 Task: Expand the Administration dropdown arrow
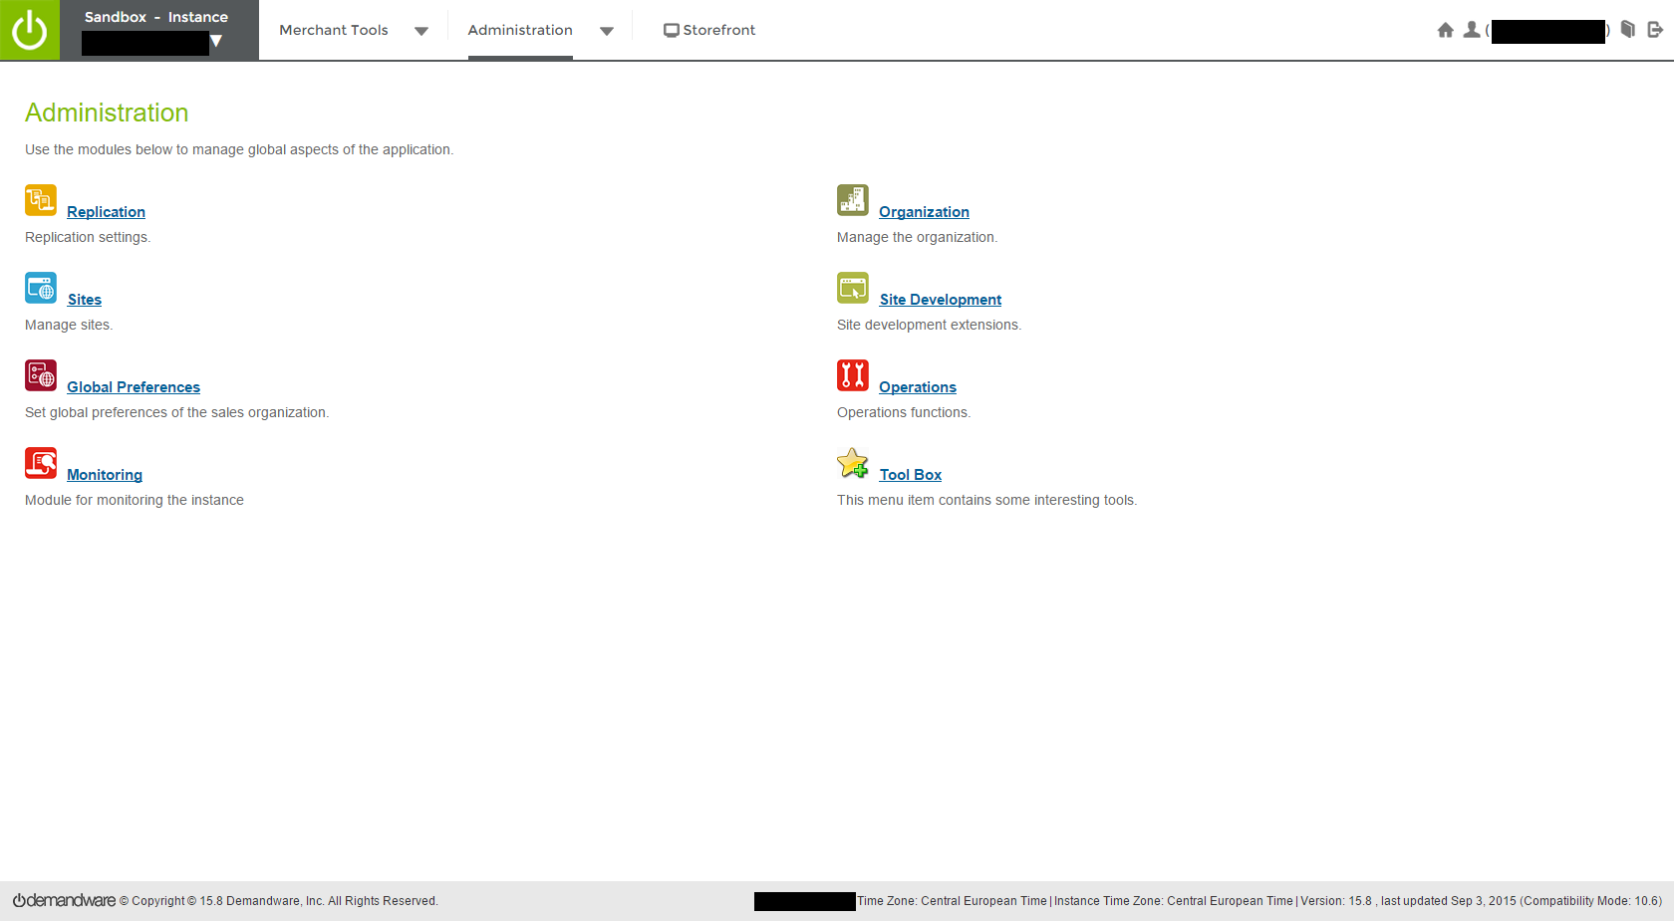[608, 31]
